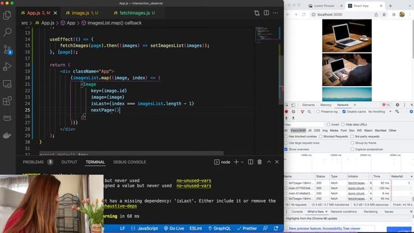Click the Open Changes icon in editor toolbar

pyautogui.click(x=257, y=13)
